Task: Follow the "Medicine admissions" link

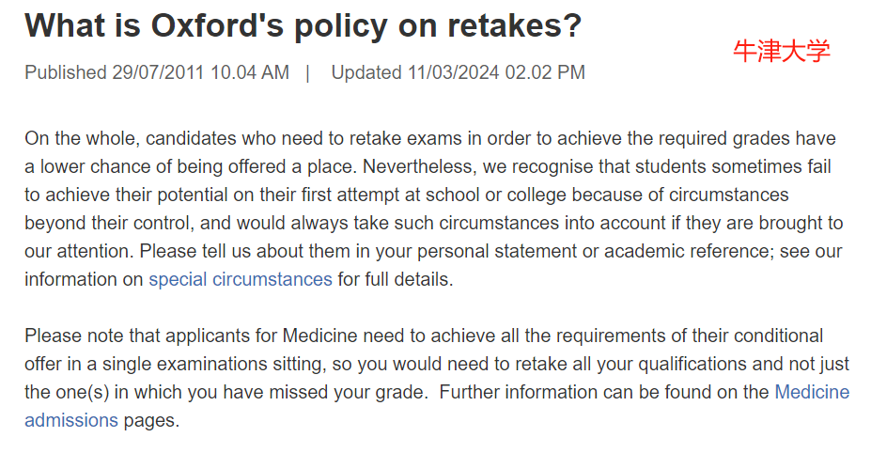Action: (x=812, y=392)
